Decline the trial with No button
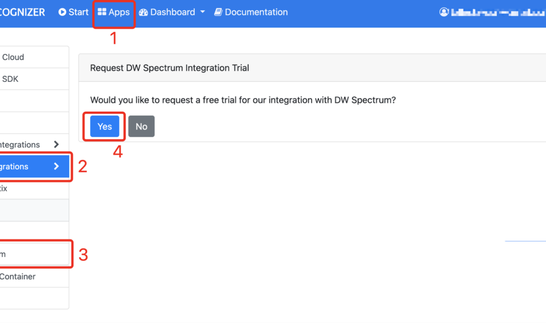Image resolution: width=546 pixels, height=323 pixels. click(141, 127)
